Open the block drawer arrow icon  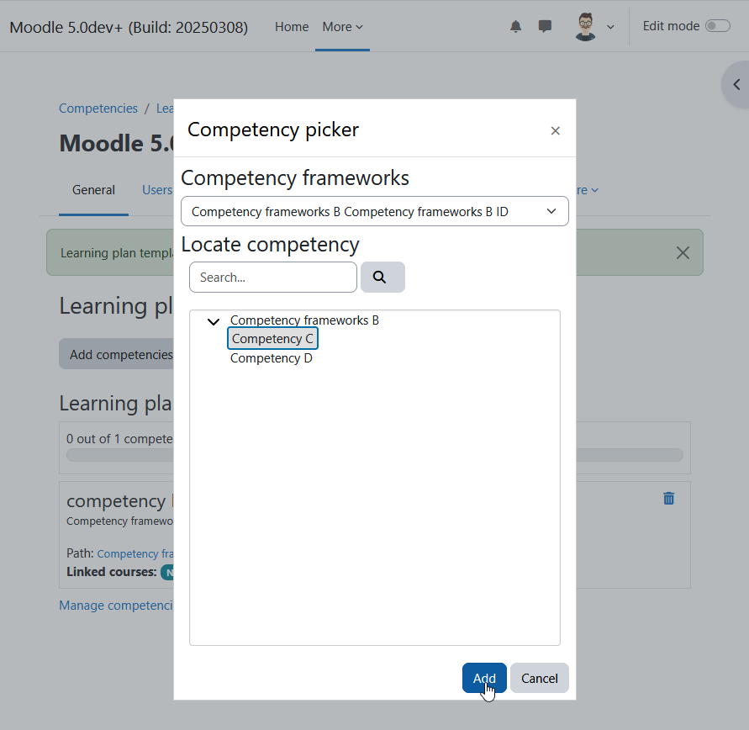736,85
